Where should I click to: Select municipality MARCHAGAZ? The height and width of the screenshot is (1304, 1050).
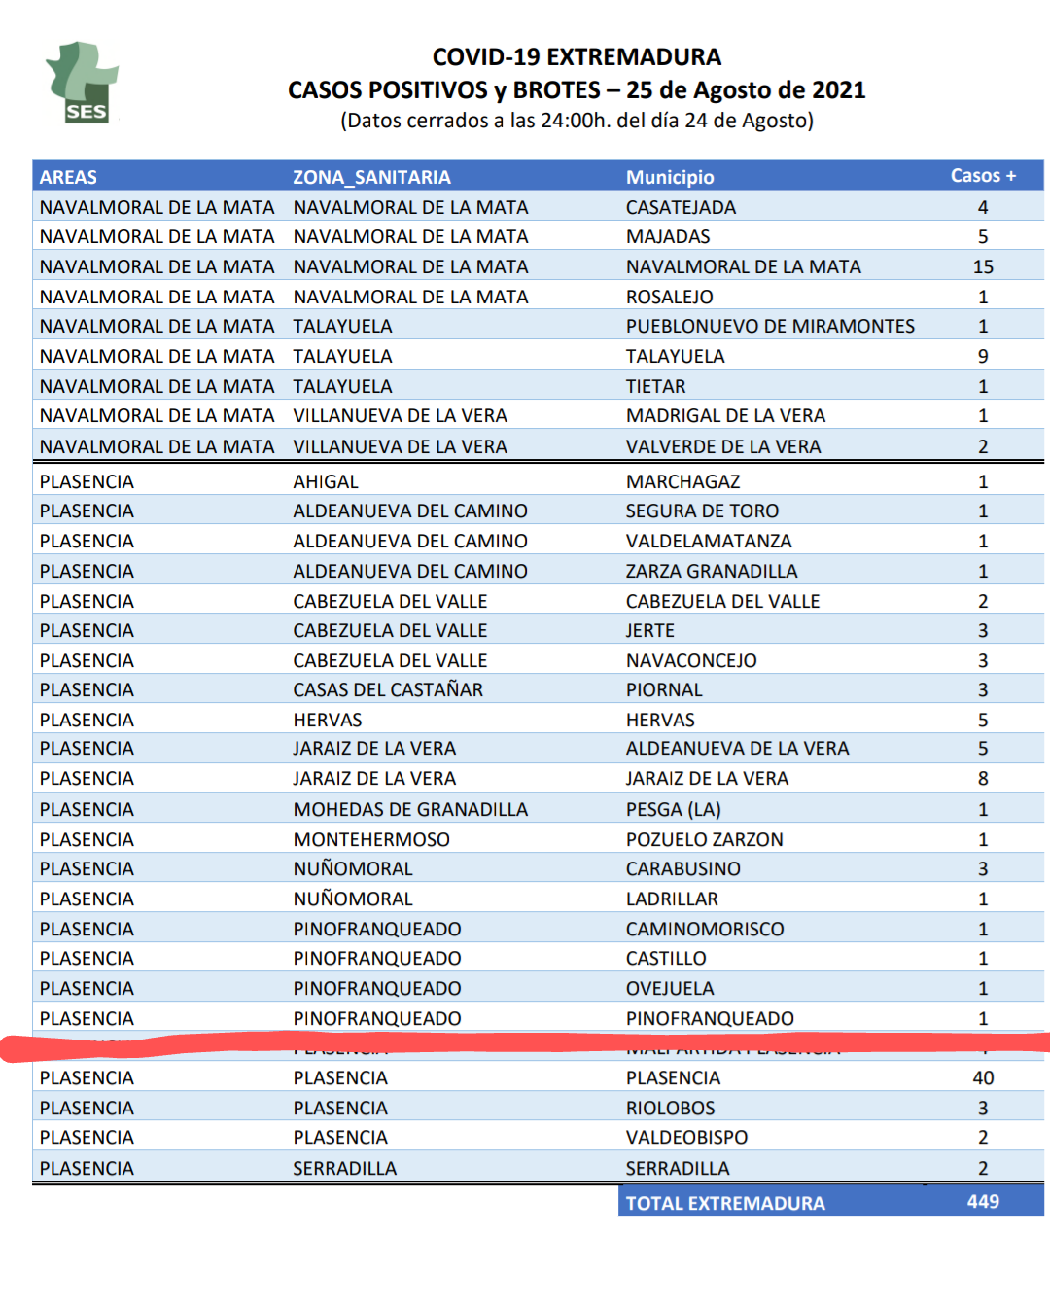tap(682, 481)
